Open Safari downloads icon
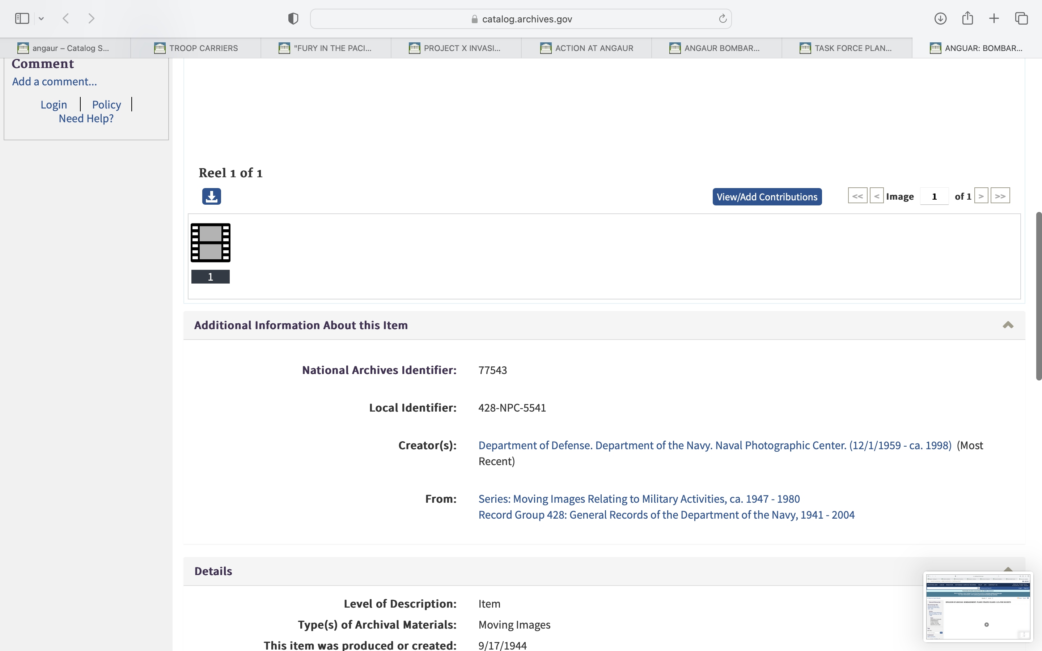Viewport: 1042px width, 651px height. pos(940,18)
